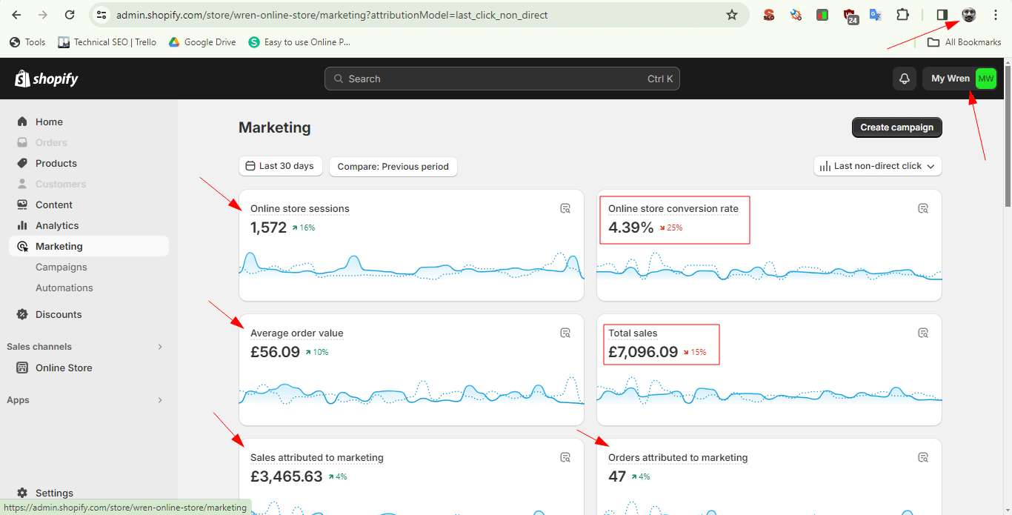The height and width of the screenshot is (515, 1012).
Task: Click Orders attributed to marketing title
Action: [x=678, y=458]
